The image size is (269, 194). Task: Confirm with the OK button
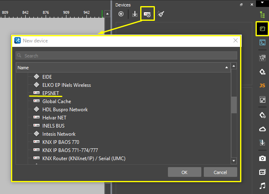185,172
